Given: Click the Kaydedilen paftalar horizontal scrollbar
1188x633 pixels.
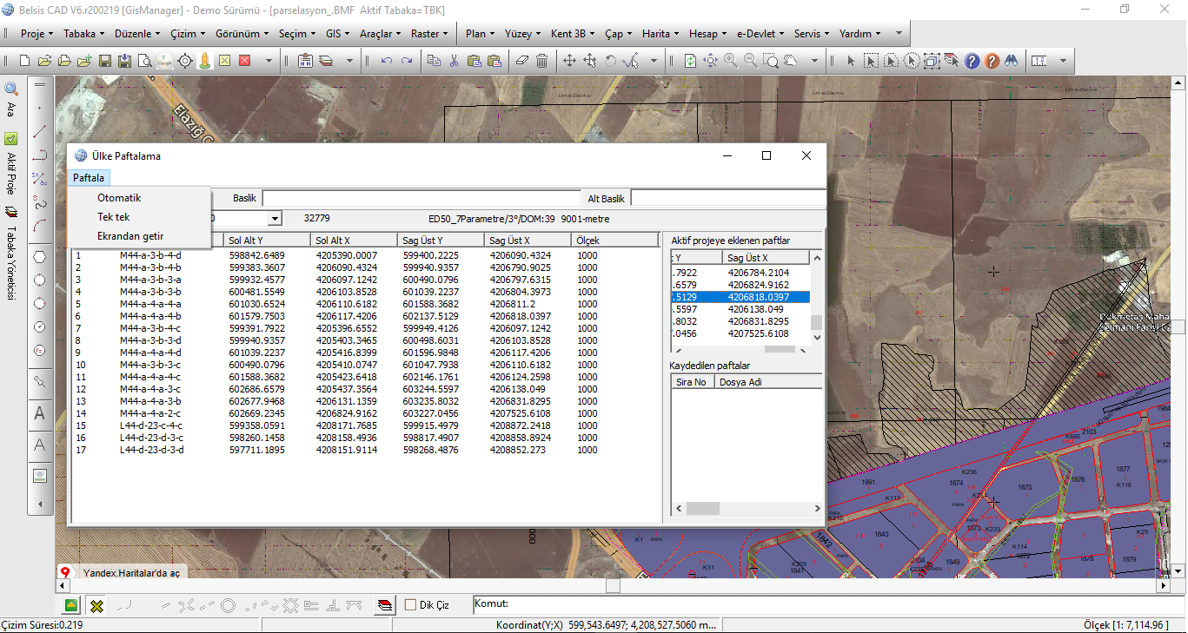Looking at the screenshot, I should [747, 509].
